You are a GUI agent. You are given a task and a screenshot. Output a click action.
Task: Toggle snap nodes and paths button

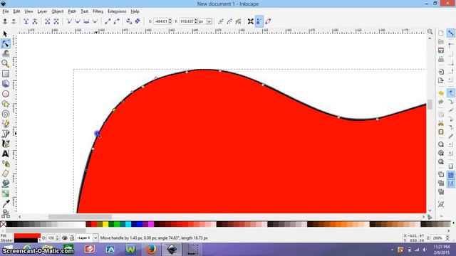pyautogui.click(x=451, y=93)
